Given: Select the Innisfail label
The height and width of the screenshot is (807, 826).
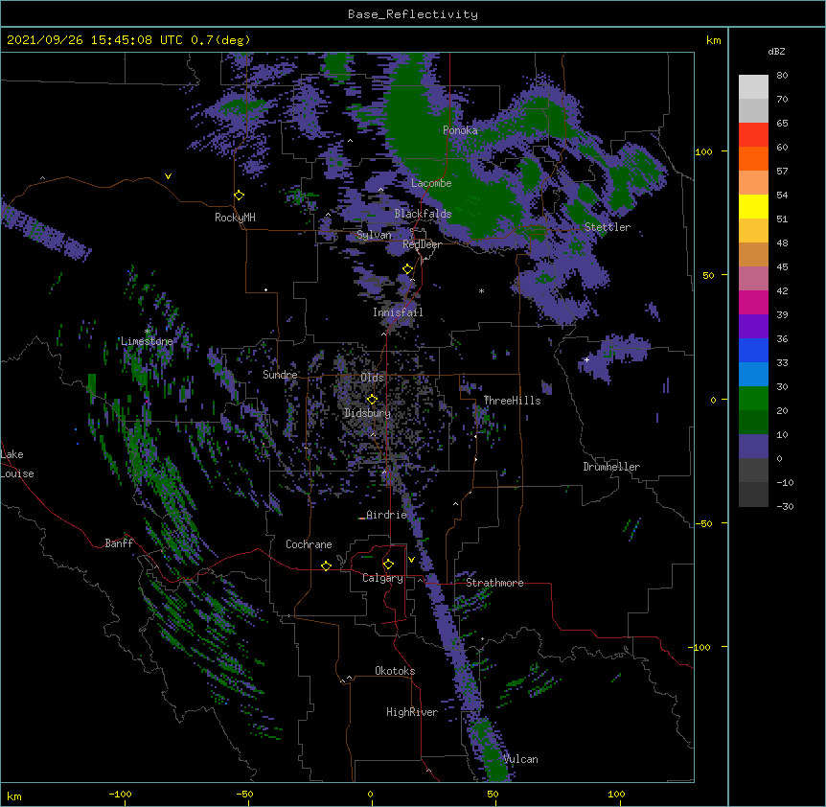Looking at the screenshot, I should 398,312.
